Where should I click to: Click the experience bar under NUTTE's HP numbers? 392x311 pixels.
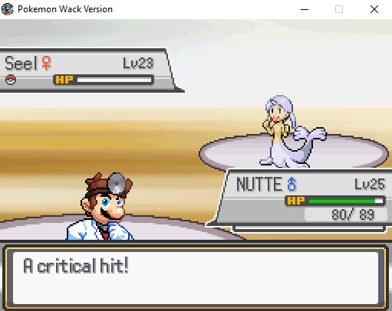[x=309, y=228]
